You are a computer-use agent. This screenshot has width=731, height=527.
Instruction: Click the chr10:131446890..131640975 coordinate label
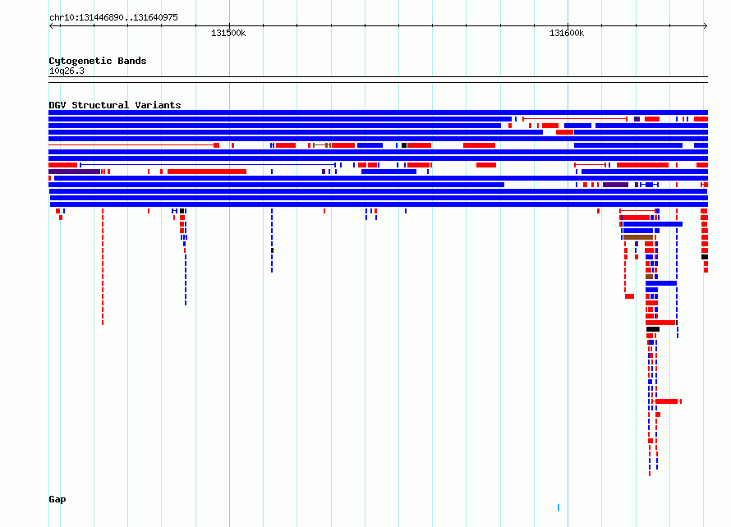(113, 18)
